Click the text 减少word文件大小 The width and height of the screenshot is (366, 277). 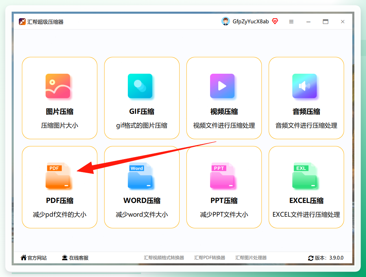(142, 215)
